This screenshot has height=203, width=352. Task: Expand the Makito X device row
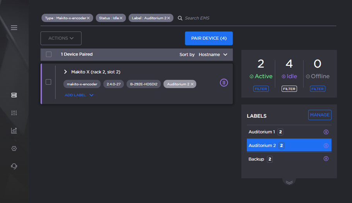point(65,72)
